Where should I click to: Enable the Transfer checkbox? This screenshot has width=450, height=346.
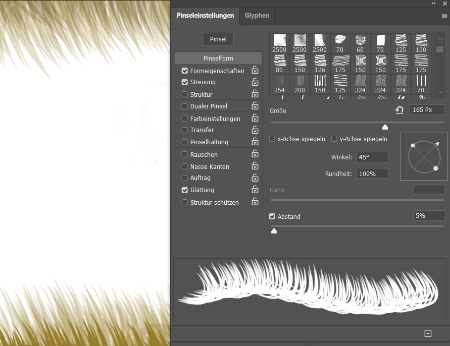pyautogui.click(x=185, y=130)
